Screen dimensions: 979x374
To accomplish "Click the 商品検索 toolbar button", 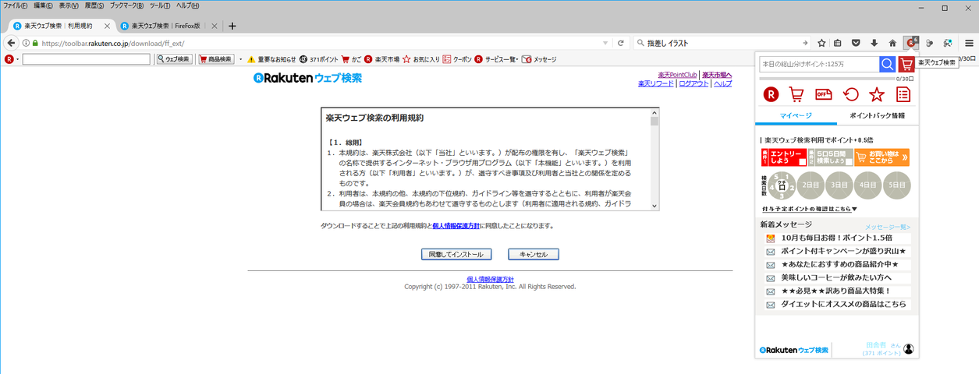I will tap(215, 59).
